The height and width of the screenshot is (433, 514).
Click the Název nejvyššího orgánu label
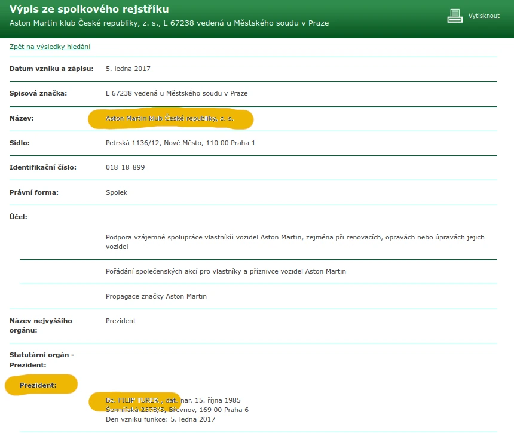41,325
